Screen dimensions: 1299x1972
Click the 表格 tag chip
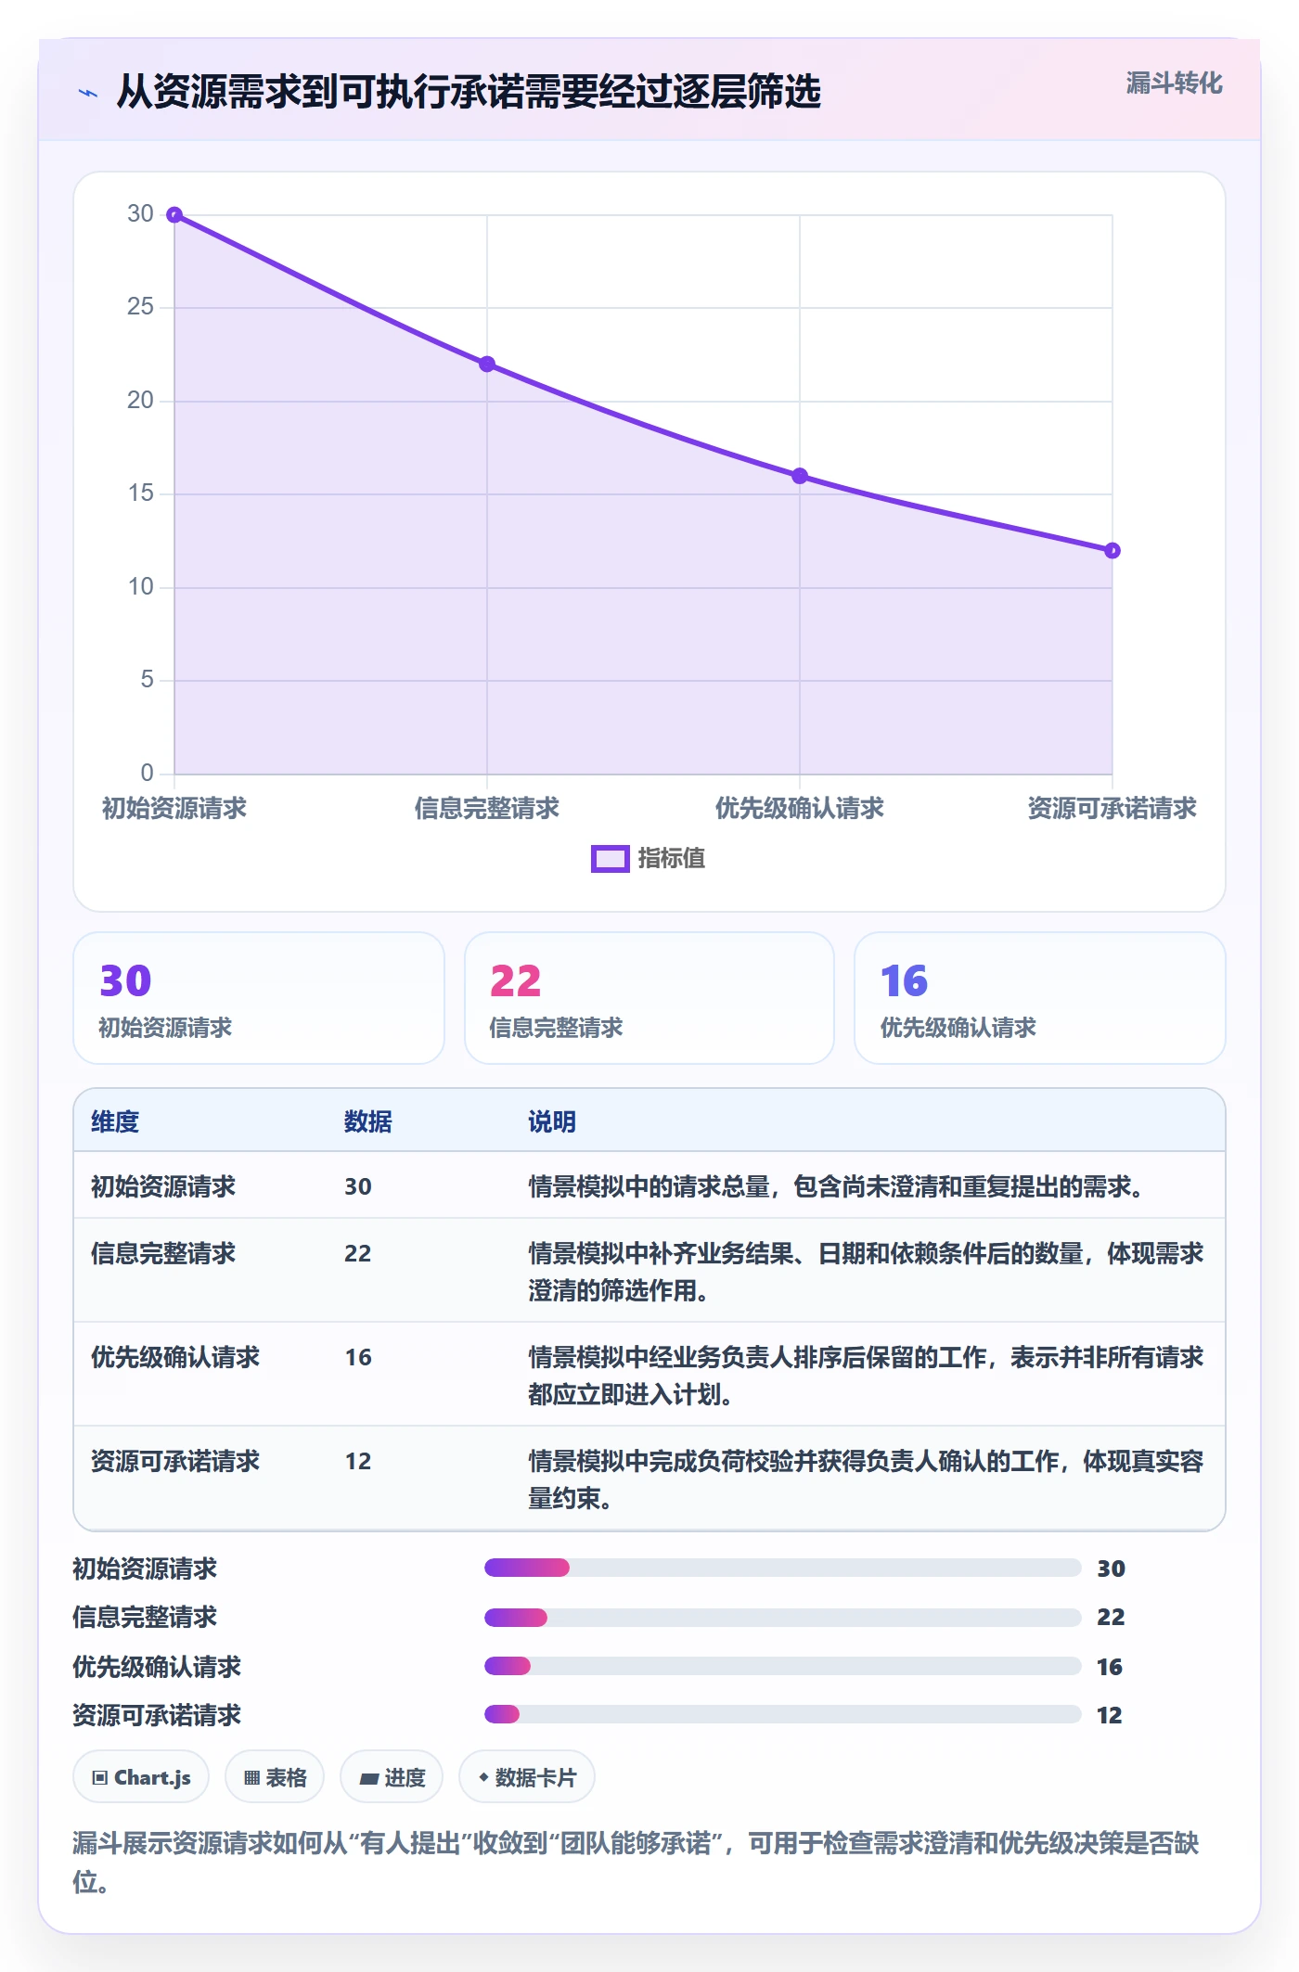pyautogui.click(x=275, y=1777)
